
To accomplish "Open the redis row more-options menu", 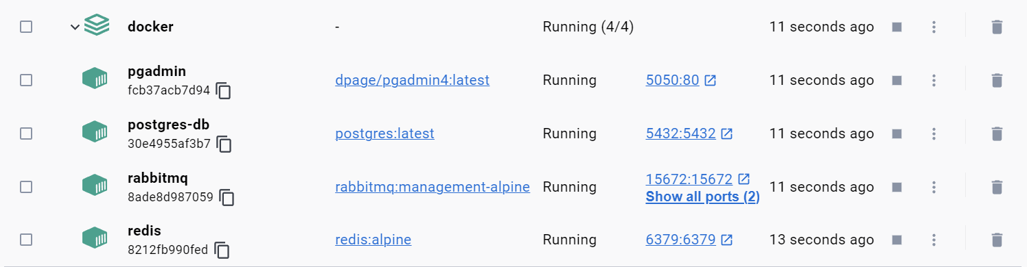I will click(x=934, y=240).
